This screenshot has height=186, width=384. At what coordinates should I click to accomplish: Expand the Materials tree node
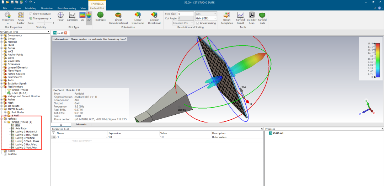click(1, 42)
